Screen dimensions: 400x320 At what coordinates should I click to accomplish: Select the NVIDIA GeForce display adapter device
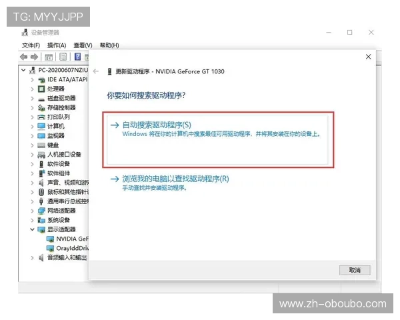[x=72, y=238]
